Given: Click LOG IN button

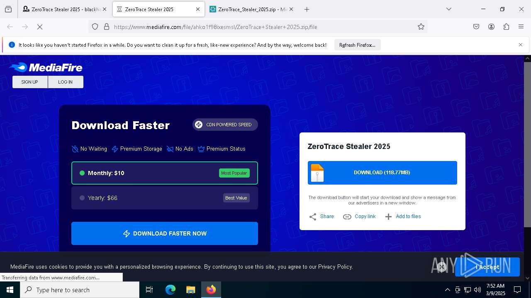Looking at the screenshot, I should pos(65,82).
